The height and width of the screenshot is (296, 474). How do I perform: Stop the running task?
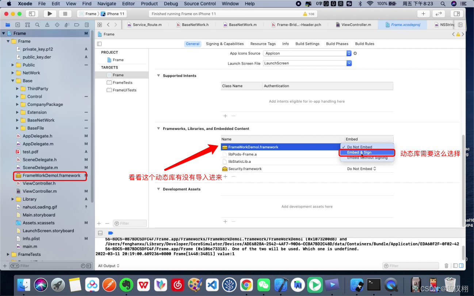coord(65,14)
